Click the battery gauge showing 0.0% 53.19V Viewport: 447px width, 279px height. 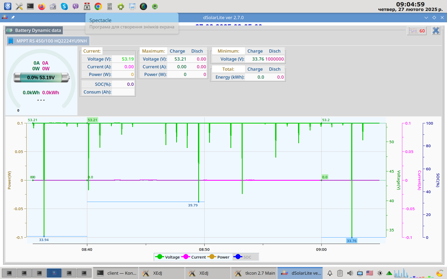(x=41, y=78)
